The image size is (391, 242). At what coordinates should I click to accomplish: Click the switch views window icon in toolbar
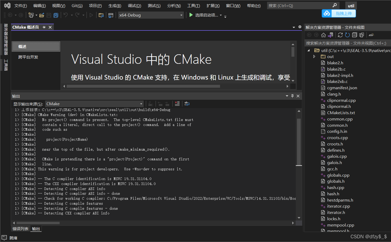111,15
